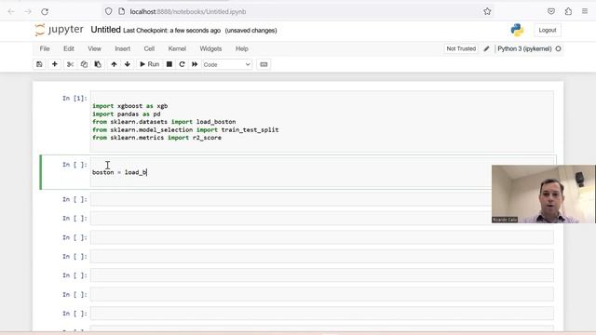Image resolution: width=596 pixels, height=335 pixels.
Task: Click the 'import r2_score' code line
Action: coord(156,138)
